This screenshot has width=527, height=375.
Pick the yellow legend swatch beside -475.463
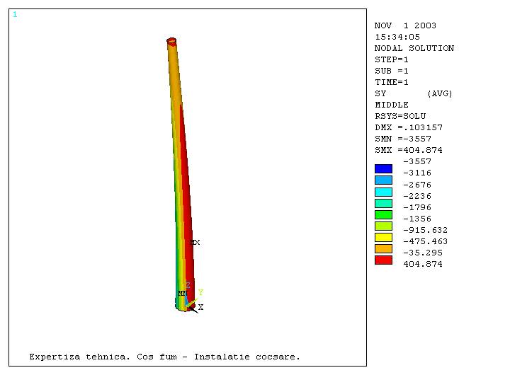click(383, 237)
